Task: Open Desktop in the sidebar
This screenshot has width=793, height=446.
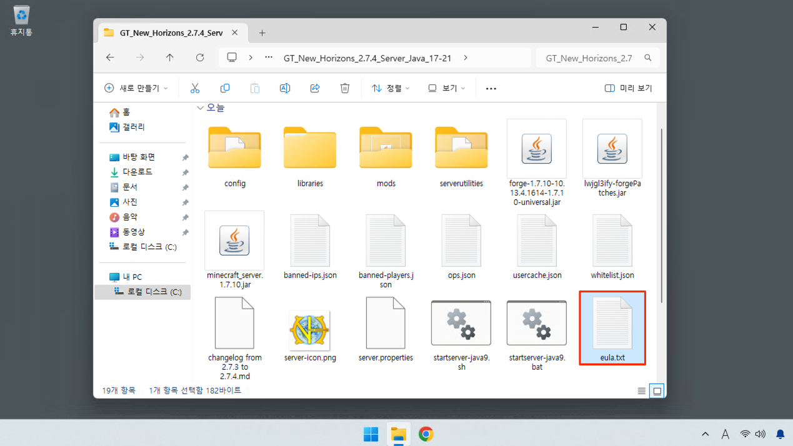Action: point(132,157)
